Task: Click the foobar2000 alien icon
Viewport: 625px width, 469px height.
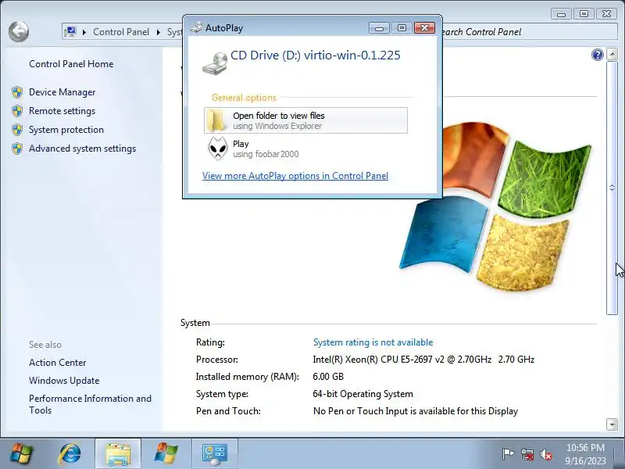Action: [x=218, y=149]
